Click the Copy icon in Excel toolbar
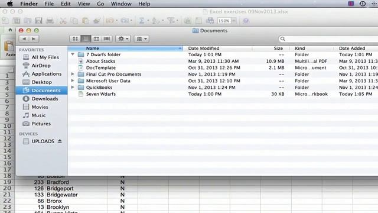Image resolution: width=378 pixels, height=213 pixels. (74, 21)
